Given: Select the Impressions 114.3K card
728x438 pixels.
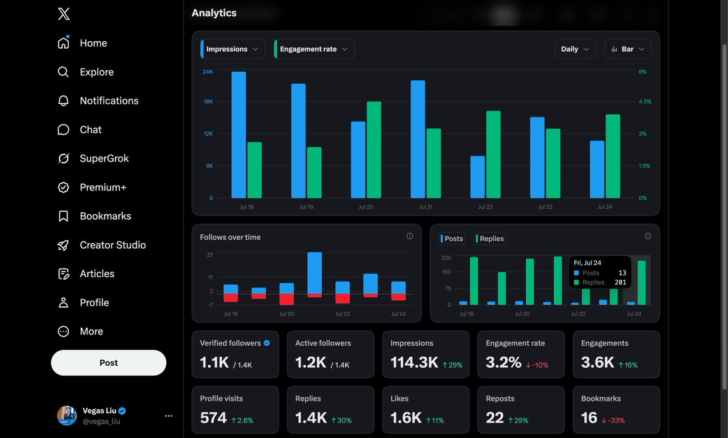Looking at the screenshot, I should pyautogui.click(x=426, y=354).
